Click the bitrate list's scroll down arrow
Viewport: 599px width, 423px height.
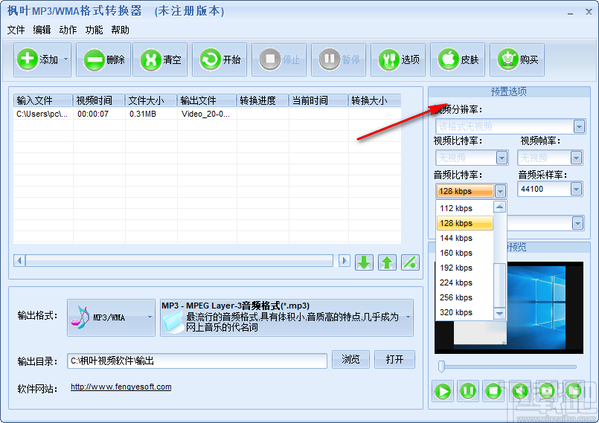pyautogui.click(x=500, y=314)
